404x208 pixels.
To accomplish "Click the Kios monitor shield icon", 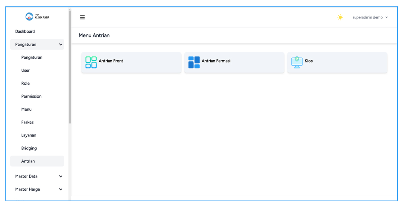I will pos(297,62).
